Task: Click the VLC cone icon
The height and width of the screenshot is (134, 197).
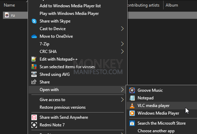Action: pyautogui.click(x=132, y=106)
